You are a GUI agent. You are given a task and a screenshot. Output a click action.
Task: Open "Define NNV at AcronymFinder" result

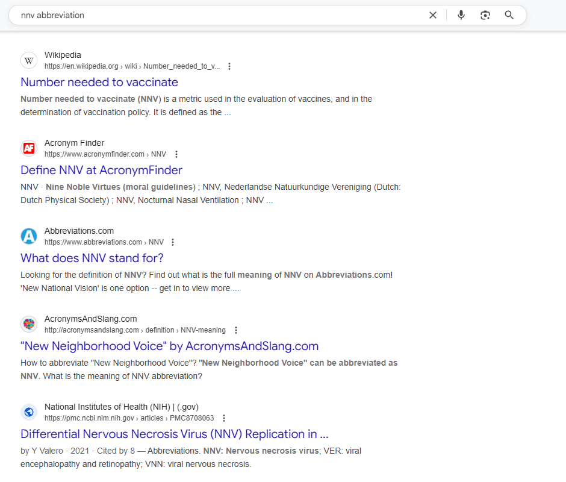pos(101,170)
